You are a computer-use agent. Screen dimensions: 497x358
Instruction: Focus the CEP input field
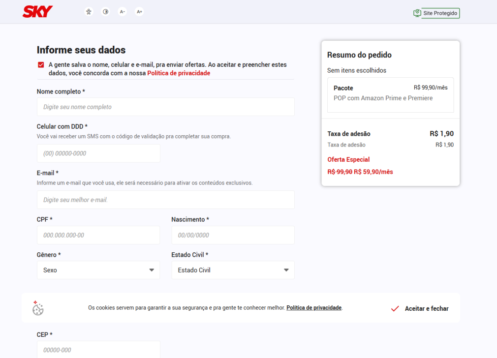(98, 350)
